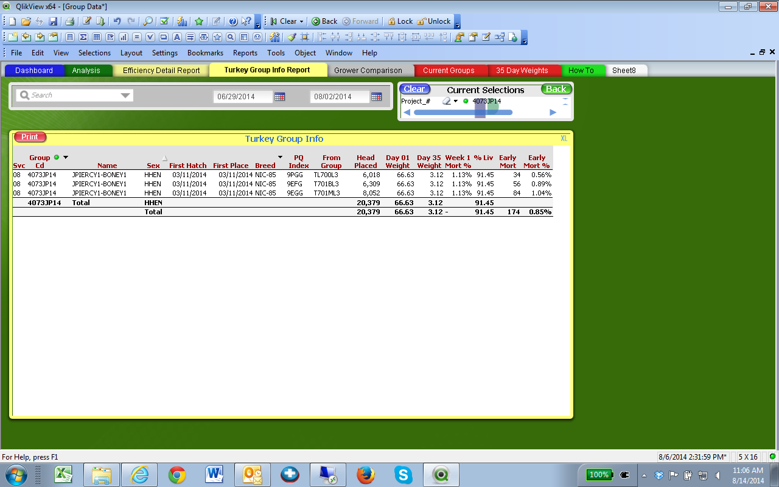779x487 pixels.
Task: Activate the What's This help pointer
Action: [x=246, y=21]
